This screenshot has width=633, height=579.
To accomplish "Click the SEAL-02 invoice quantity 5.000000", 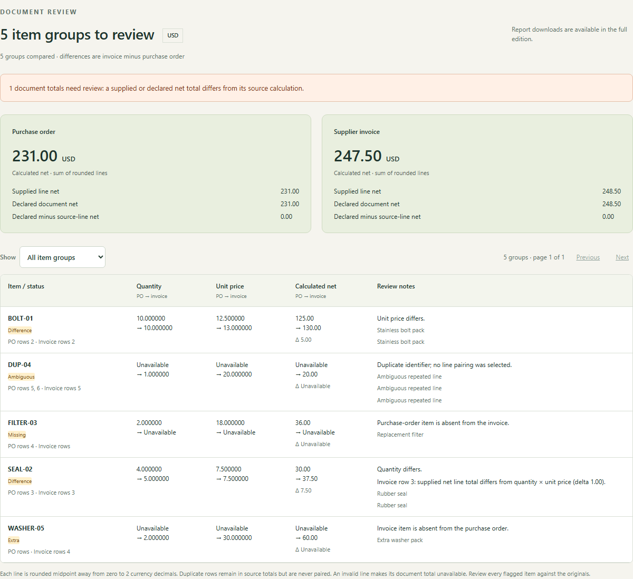I will pos(153,479).
